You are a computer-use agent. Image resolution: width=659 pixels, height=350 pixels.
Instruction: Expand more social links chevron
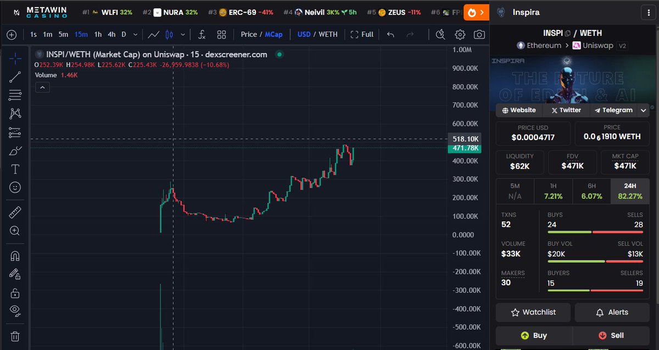point(644,110)
